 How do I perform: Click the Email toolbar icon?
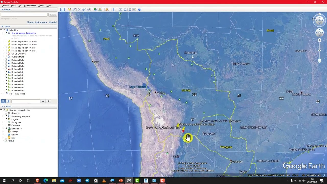pyautogui.click(x=120, y=9)
